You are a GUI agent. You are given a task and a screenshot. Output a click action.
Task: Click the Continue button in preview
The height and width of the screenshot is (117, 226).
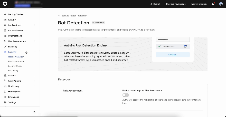pyautogui.click(x=173, y=55)
